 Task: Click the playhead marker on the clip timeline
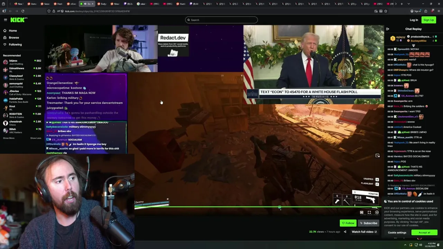coord(280,207)
